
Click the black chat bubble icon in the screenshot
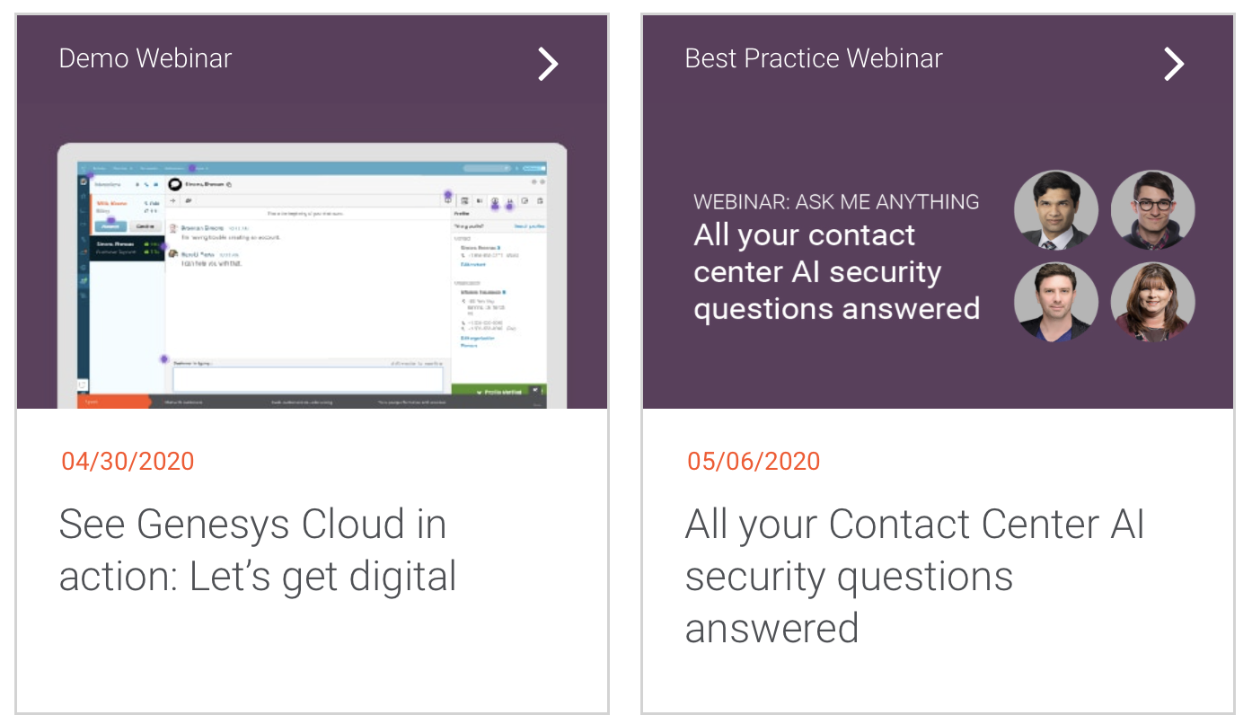point(175,183)
